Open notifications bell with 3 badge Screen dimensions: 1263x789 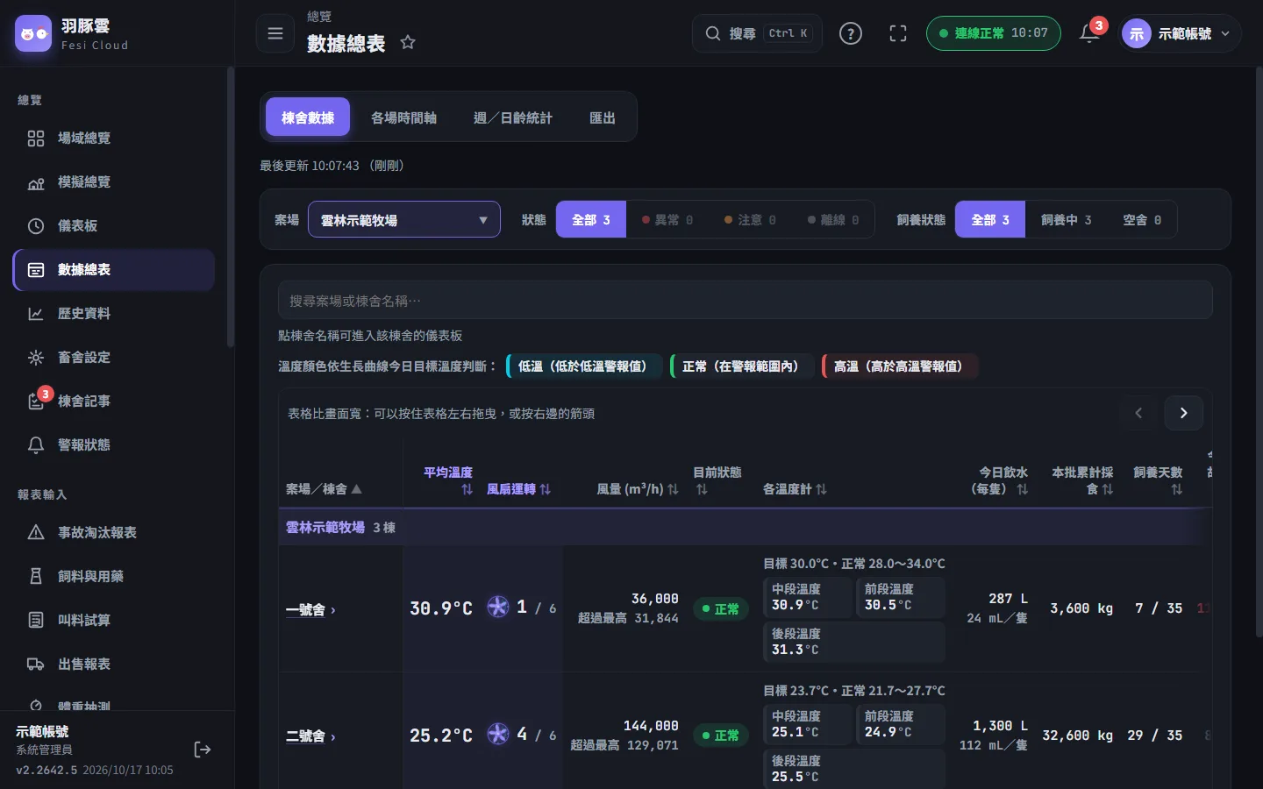point(1090,33)
